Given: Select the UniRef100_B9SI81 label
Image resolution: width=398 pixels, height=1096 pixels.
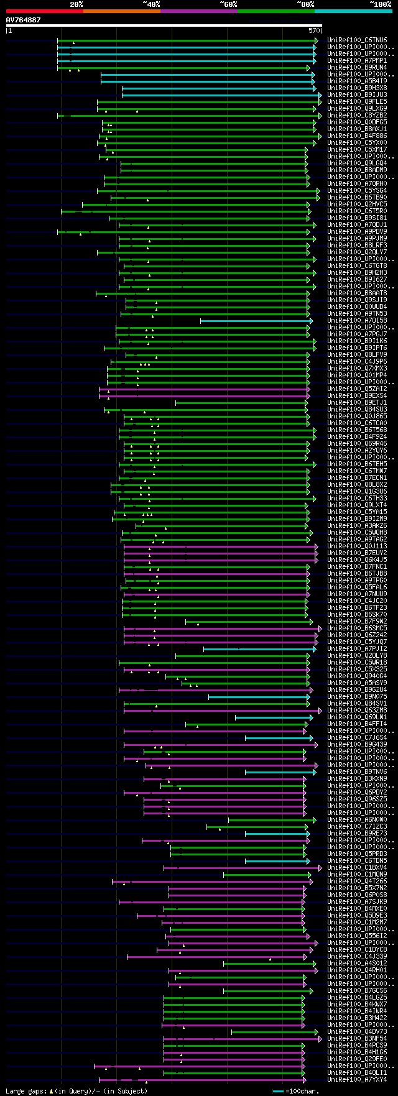Looking at the screenshot, I should point(357,218).
